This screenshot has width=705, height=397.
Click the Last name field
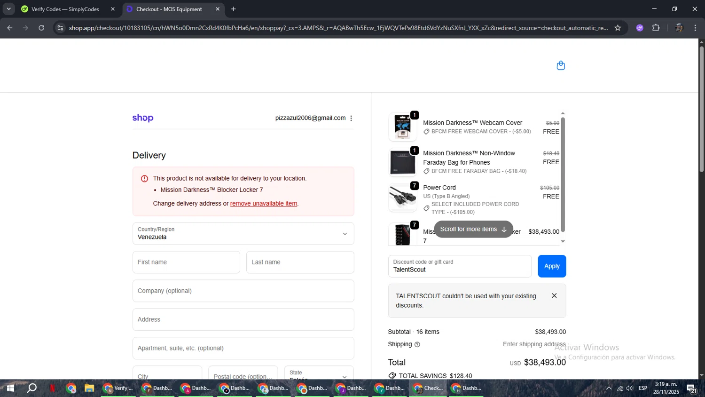(x=300, y=262)
